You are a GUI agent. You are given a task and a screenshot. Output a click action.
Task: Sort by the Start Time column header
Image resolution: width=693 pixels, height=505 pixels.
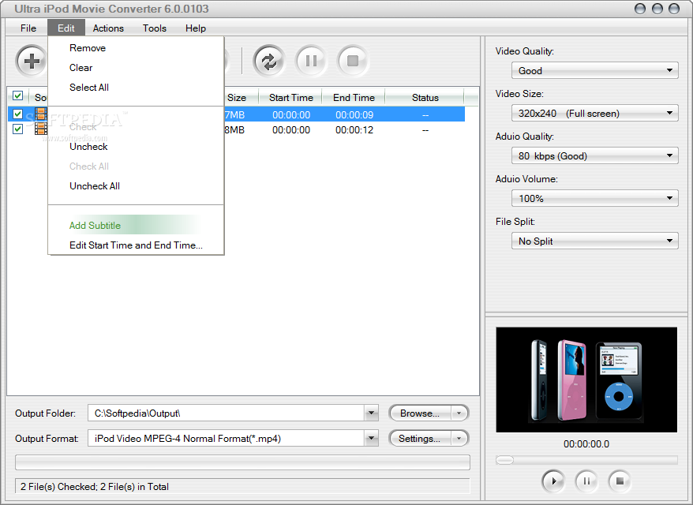click(x=290, y=97)
